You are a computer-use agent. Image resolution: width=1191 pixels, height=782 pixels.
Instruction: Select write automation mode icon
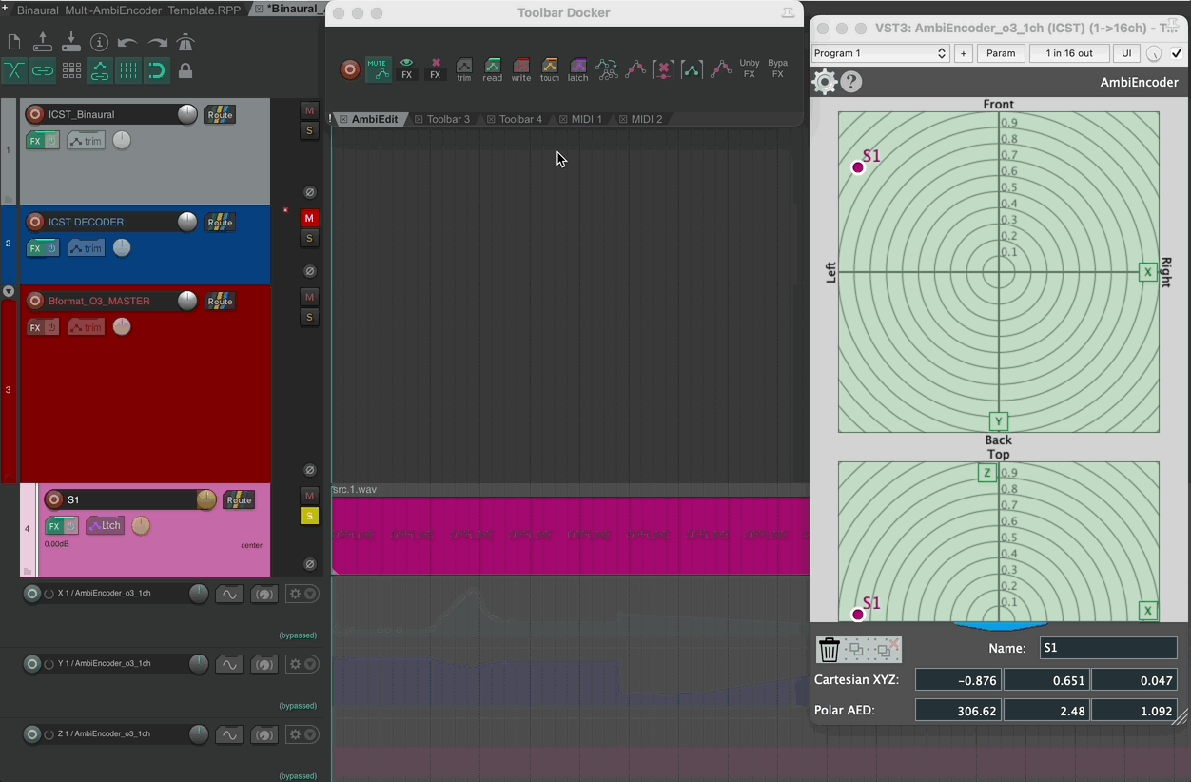click(521, 69)
